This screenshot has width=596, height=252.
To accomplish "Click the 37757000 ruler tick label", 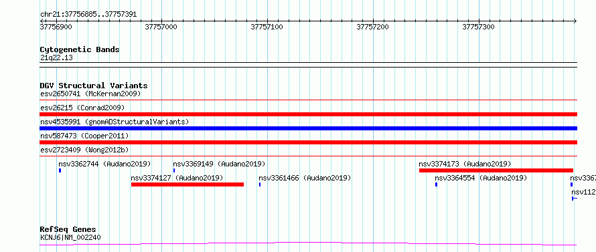I will pyautogui.click(x=161, y=27).
